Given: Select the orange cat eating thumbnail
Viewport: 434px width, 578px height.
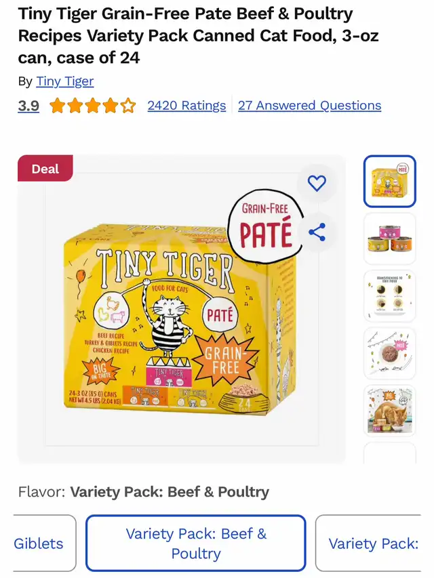Looking at the screenshot, I should 390,411.
